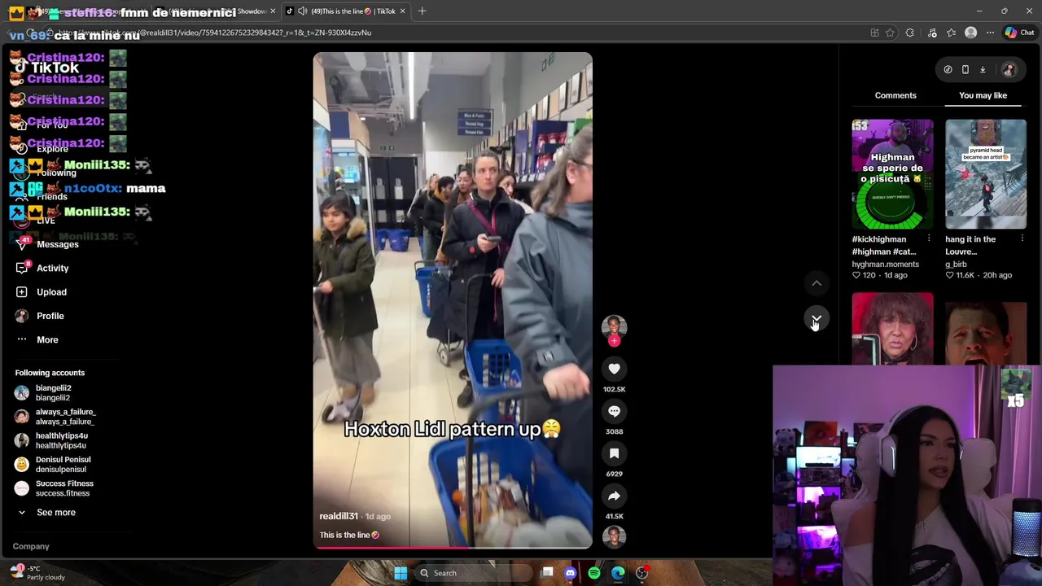Open Task View from the taskbar
The image size is (1042, 586).
point(547,573)
